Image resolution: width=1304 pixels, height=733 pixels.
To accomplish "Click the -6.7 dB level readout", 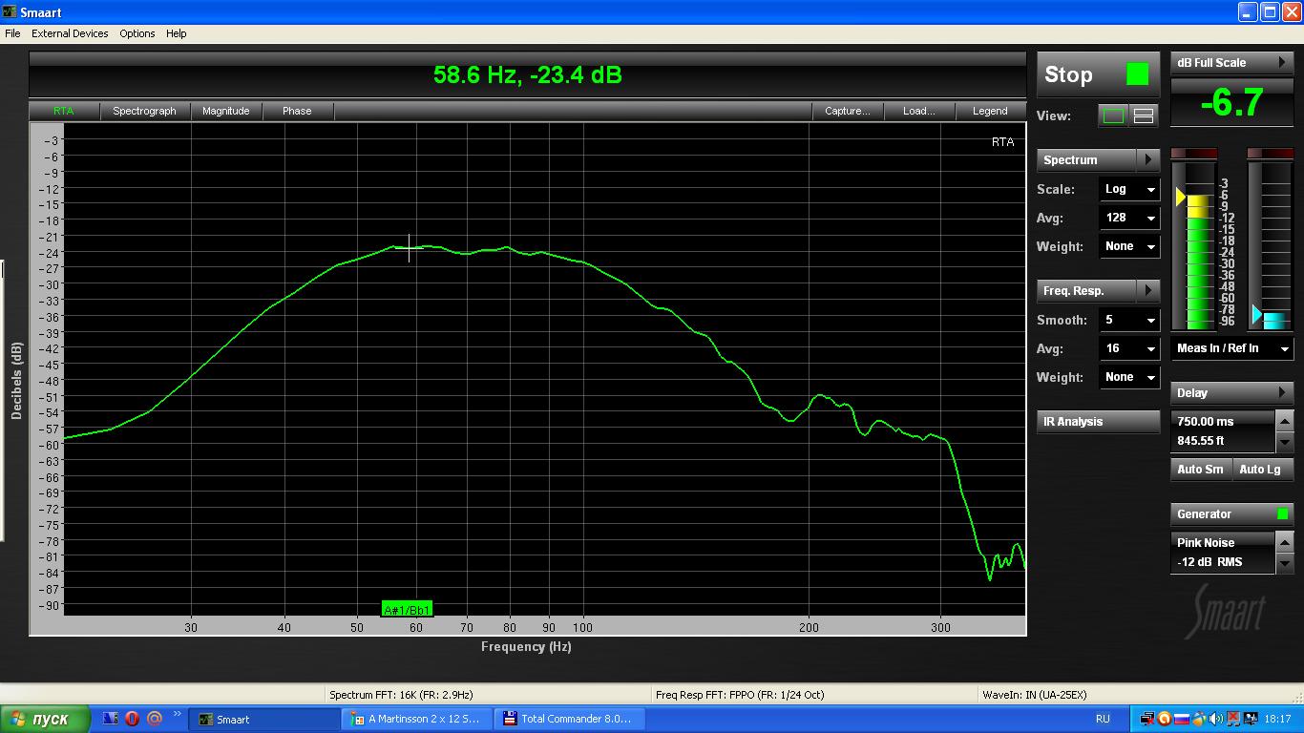I will [x=1231, y=102].
